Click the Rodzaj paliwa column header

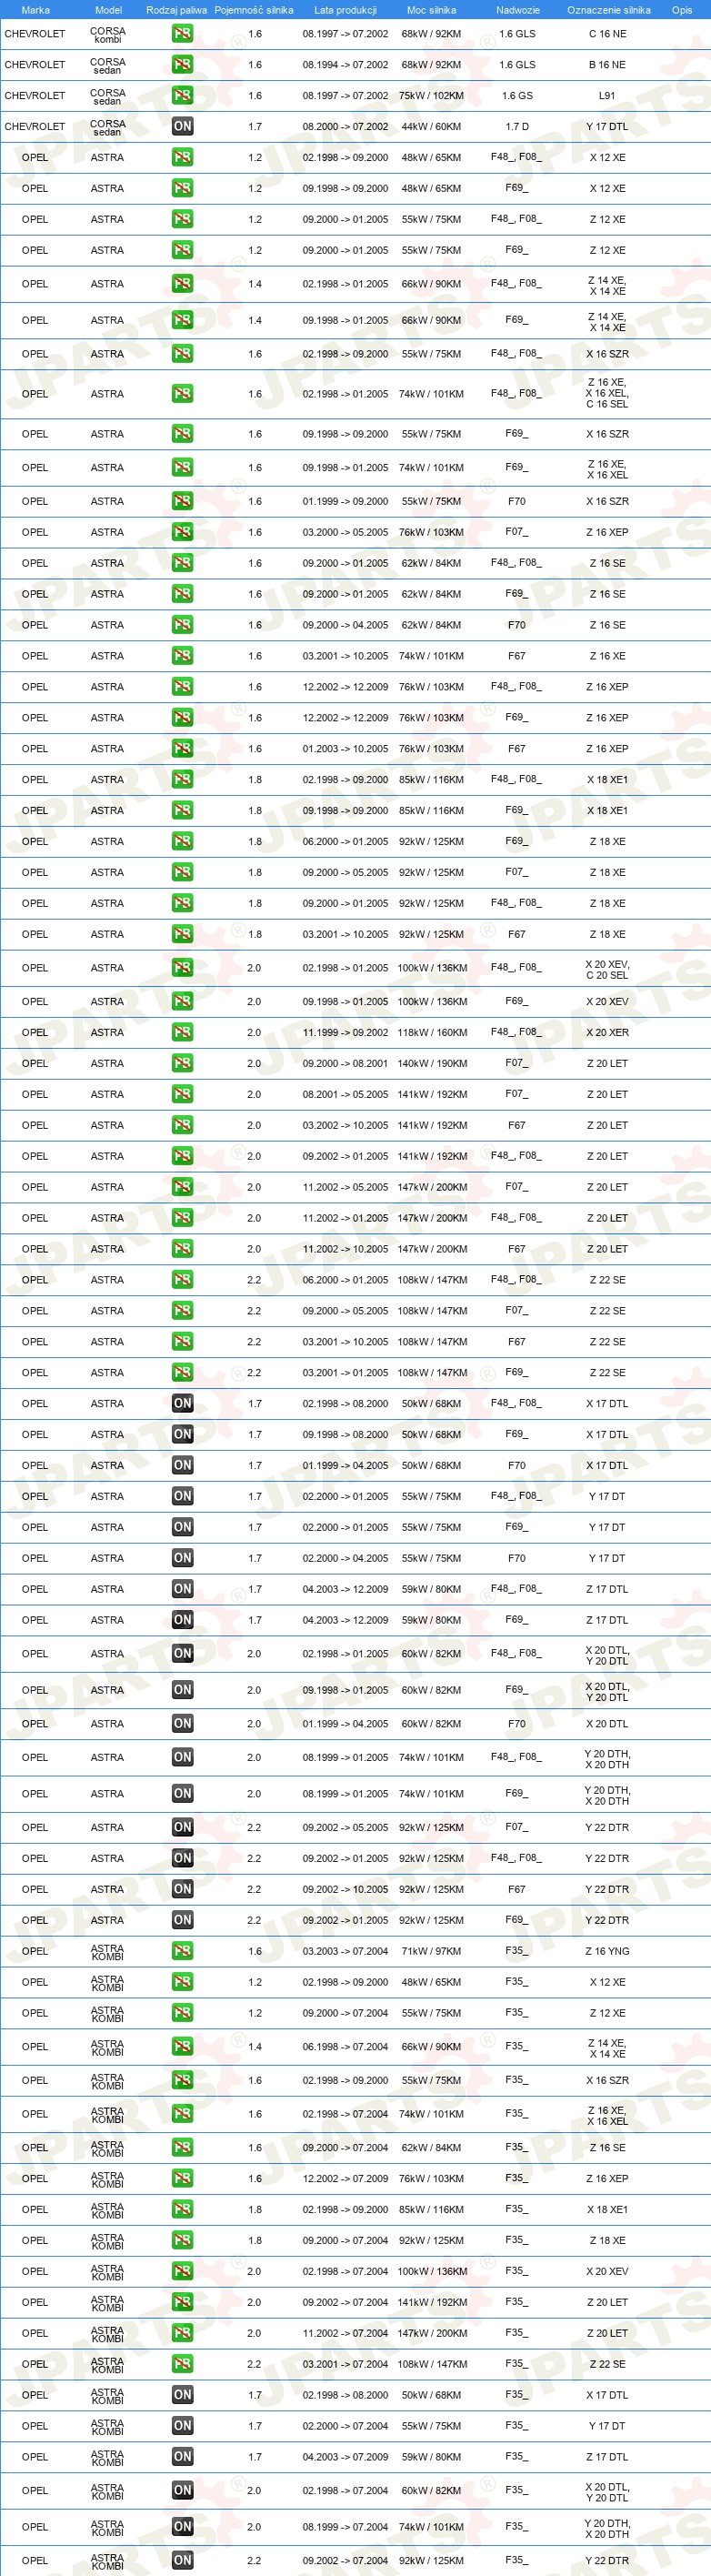(177, 10)
